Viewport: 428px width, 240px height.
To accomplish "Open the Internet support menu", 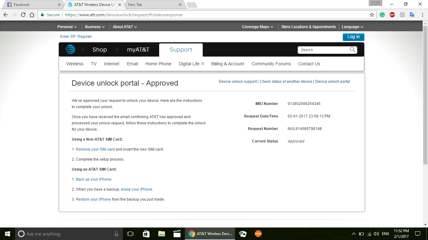I will (112, 64).
